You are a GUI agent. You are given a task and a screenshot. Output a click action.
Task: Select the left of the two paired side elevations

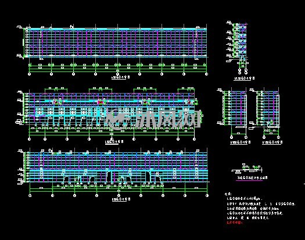(232, 113)
